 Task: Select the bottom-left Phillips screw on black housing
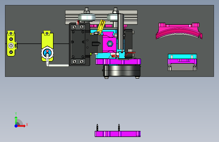(74, 61)
